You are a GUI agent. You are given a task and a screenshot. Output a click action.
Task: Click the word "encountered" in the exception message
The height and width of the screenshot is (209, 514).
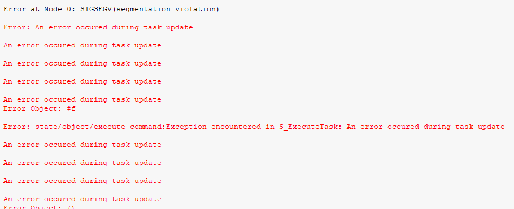(236, 127)
